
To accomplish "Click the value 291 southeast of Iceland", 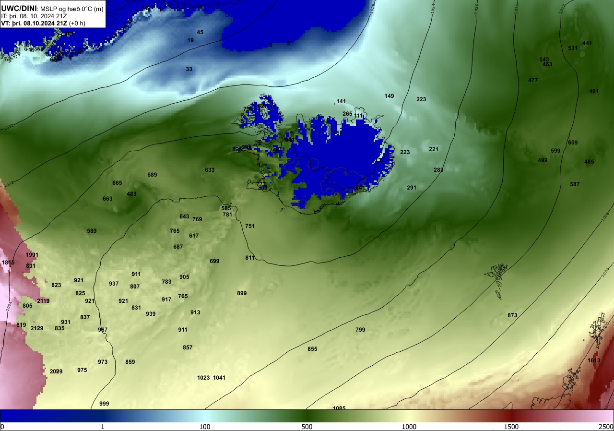I will click(412, 188).
